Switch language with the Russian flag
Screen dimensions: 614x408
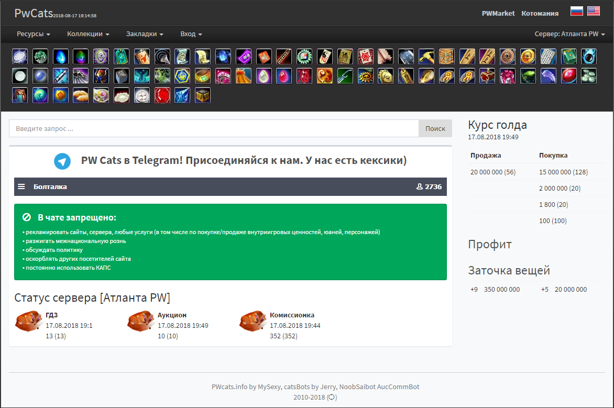pyautogui.click(x=576, y=11)
